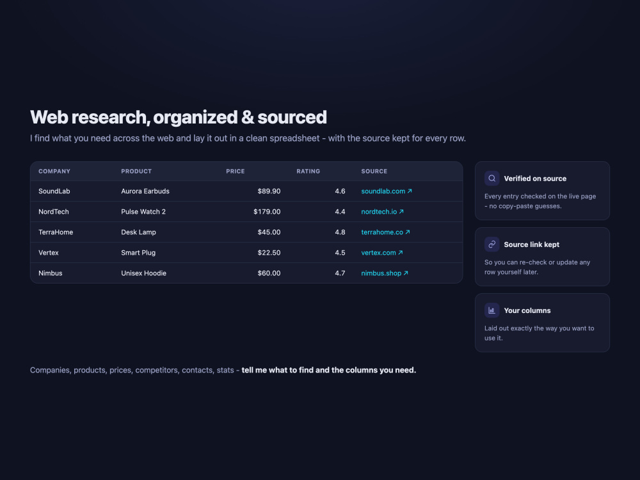640x480 pixels.
Task: Click the Aurora Earbuds product cell
Action: click(x=145, y=191)
